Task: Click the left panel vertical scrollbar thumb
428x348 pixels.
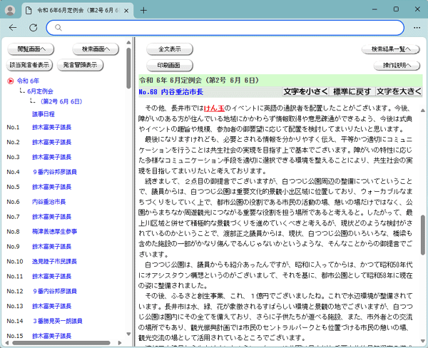Action: pyautogui.click(x=128, y=68)
